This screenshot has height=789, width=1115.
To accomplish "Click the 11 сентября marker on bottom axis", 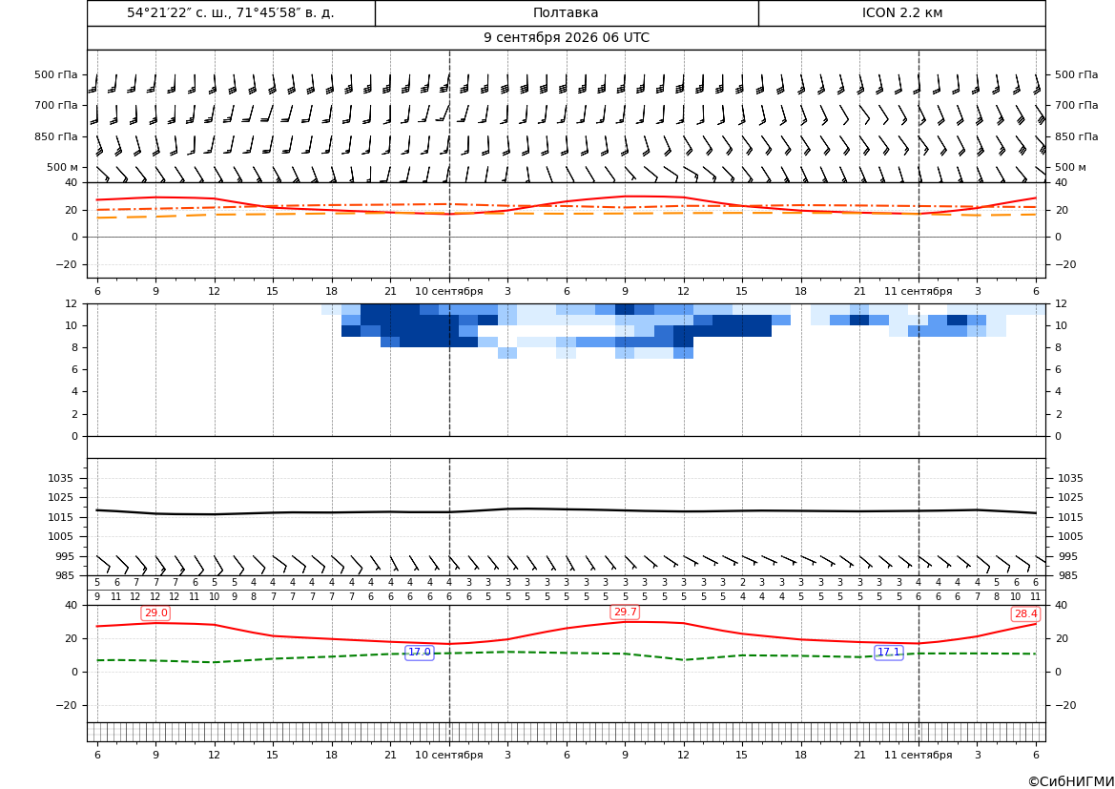I will point(918,755).
